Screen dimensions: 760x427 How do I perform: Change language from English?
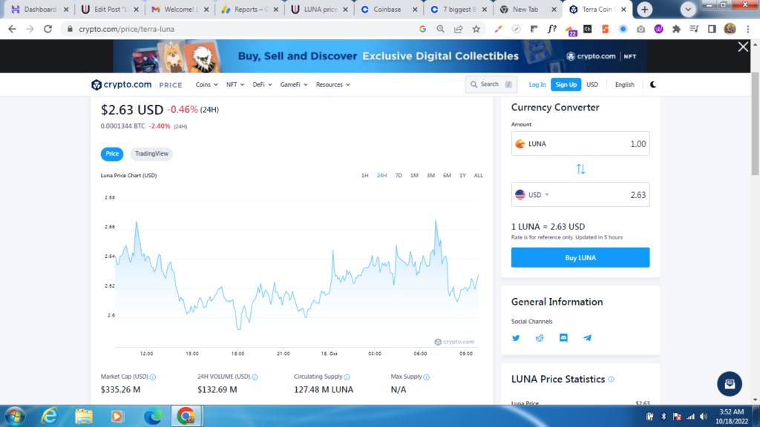(x=625, y=85)
